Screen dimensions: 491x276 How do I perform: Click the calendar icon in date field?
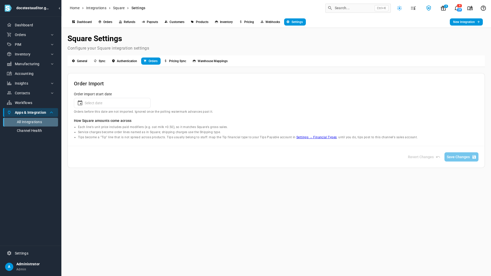80,103
